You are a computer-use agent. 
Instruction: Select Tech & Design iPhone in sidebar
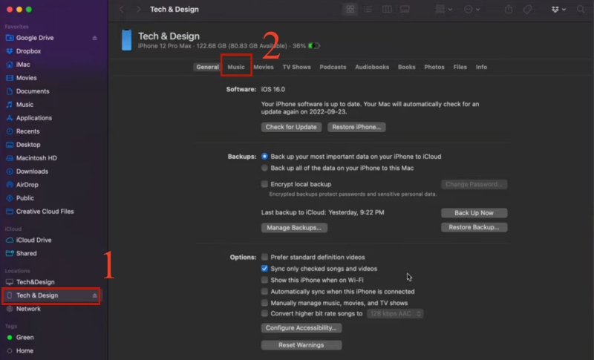[x=36, y=295]
